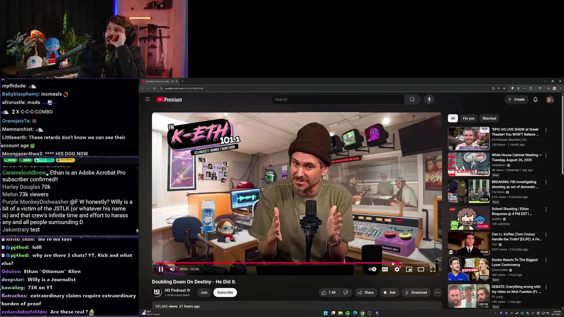Click the search magnifier button

point(412,100)
